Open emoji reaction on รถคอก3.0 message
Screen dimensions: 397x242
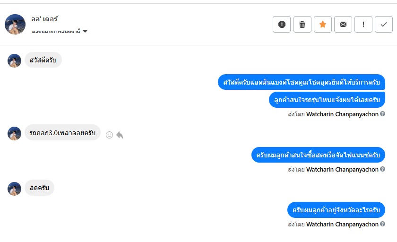[x=109, y=135]
